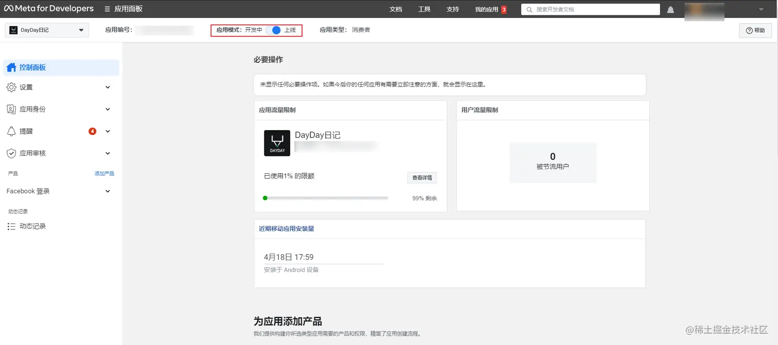The height and width of the screenshot is (345, 778).
Task: Click the 近期移动应用安装量 heading link
Action: click(287, 229)
